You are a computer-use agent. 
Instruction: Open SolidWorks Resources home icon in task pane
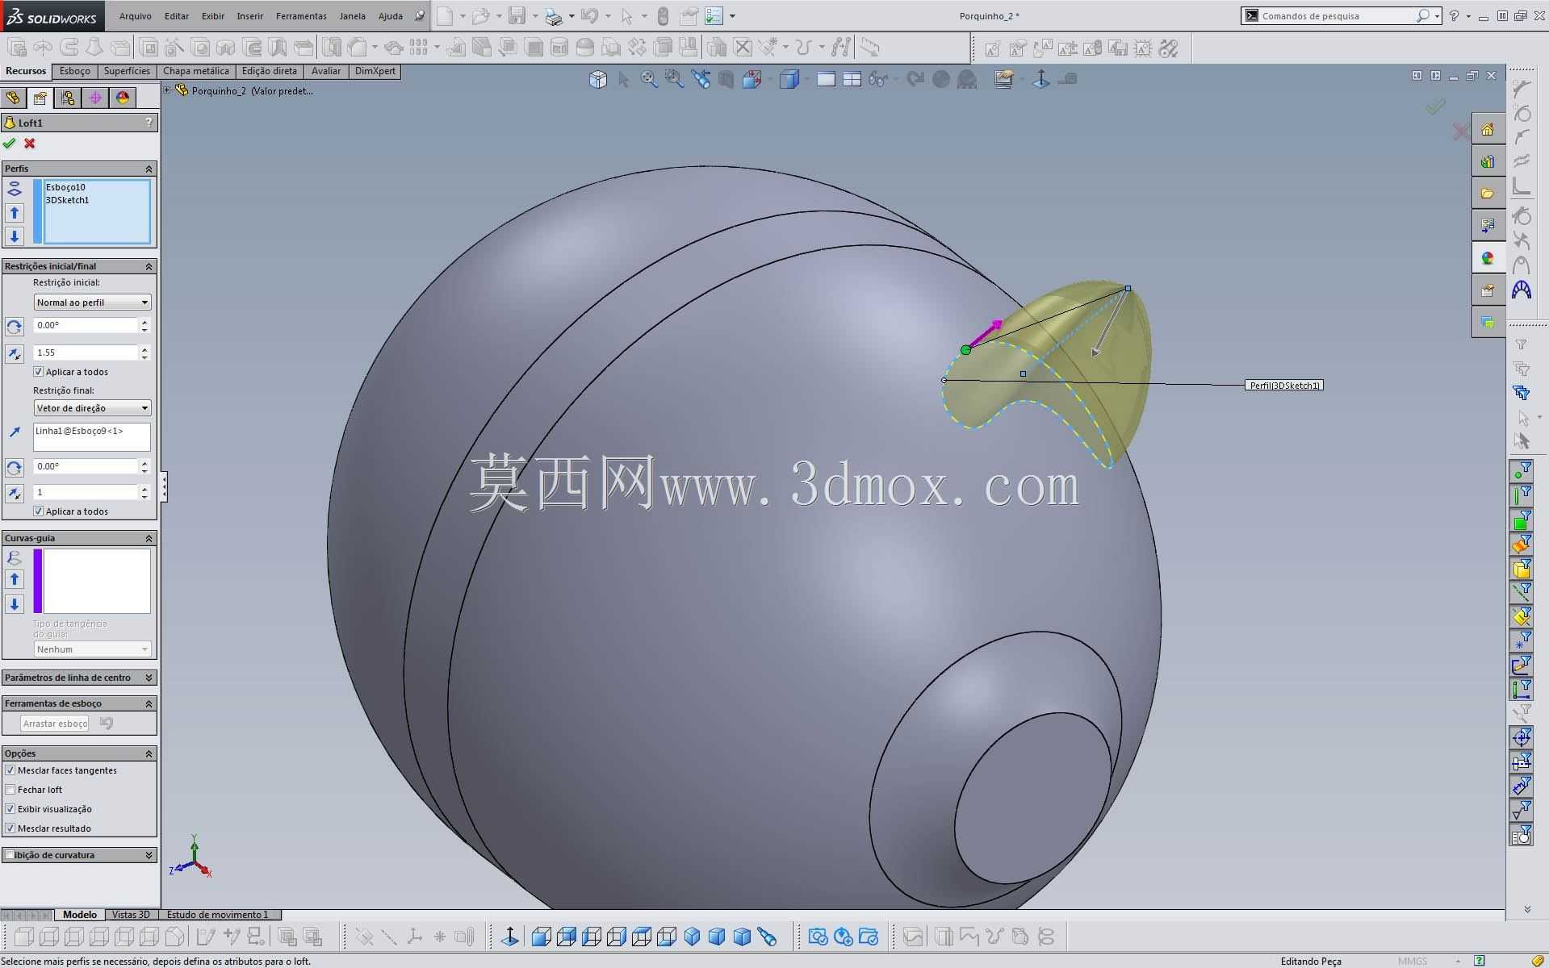[x=1488, y=129]
